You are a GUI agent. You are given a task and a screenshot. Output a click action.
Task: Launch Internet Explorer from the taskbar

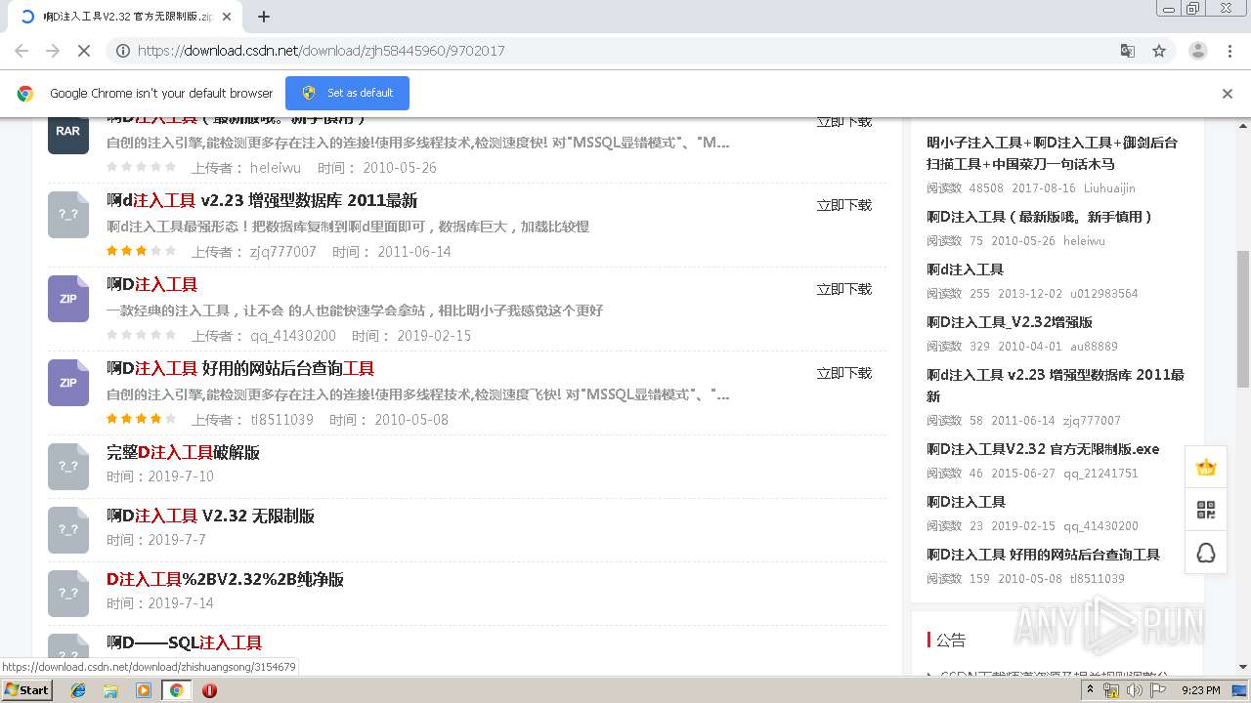[x=78, y=690]
